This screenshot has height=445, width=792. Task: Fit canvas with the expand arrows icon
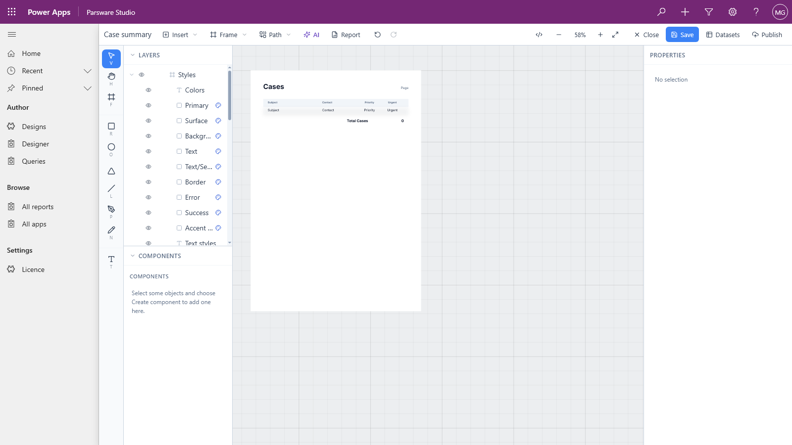tap(615, 35)
